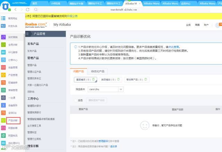Open 管理产品 sub-item in left menu
This screenshot has height=152, width=222.
pyautogui.click(x=32, y=65)
